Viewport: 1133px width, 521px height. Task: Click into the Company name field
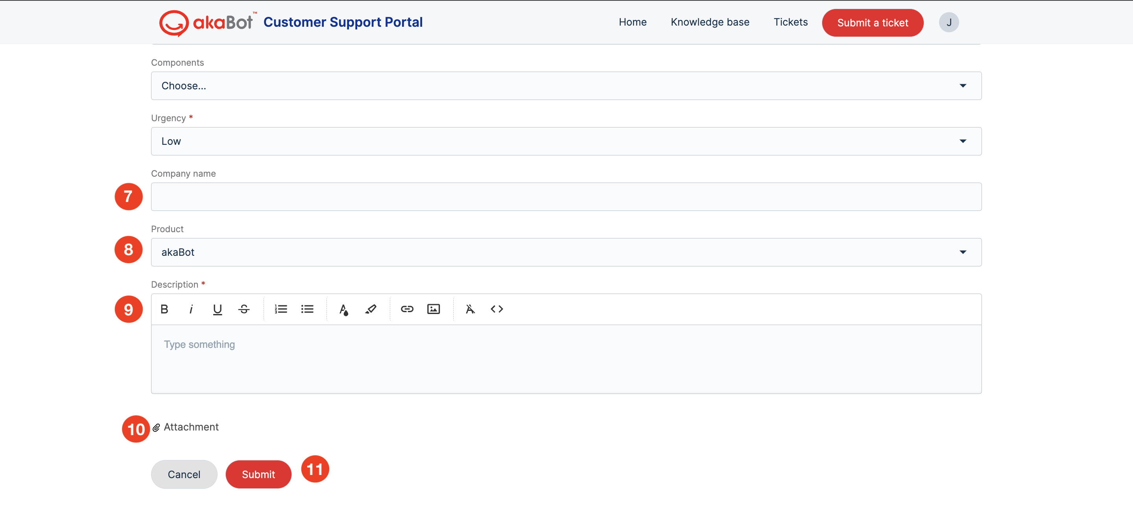[x=566, y=197]
